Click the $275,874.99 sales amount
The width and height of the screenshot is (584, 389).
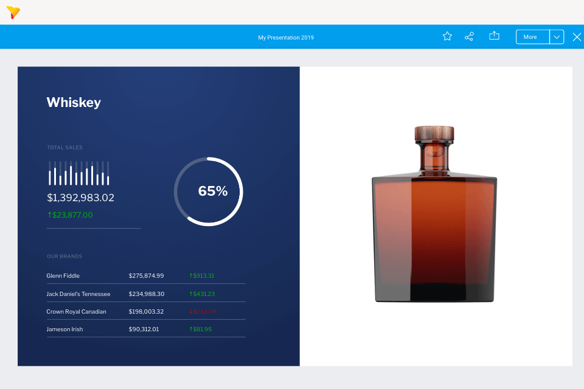tap(146, 276)
